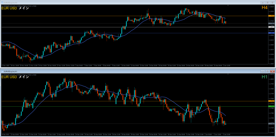Minimize the EURUSD H4 chart window
The height and width of the screenshot is (137, 276).
coord(263,2)
